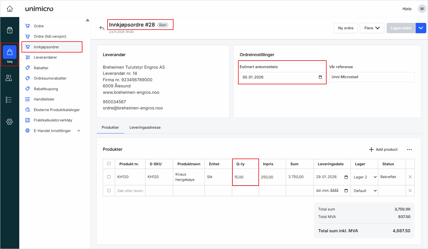Open the three-dots menu in Produkter
Viewport: 428px width, 249px height.
point(409,150)
